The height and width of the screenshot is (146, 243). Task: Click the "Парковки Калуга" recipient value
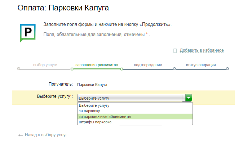coord(92,85)
